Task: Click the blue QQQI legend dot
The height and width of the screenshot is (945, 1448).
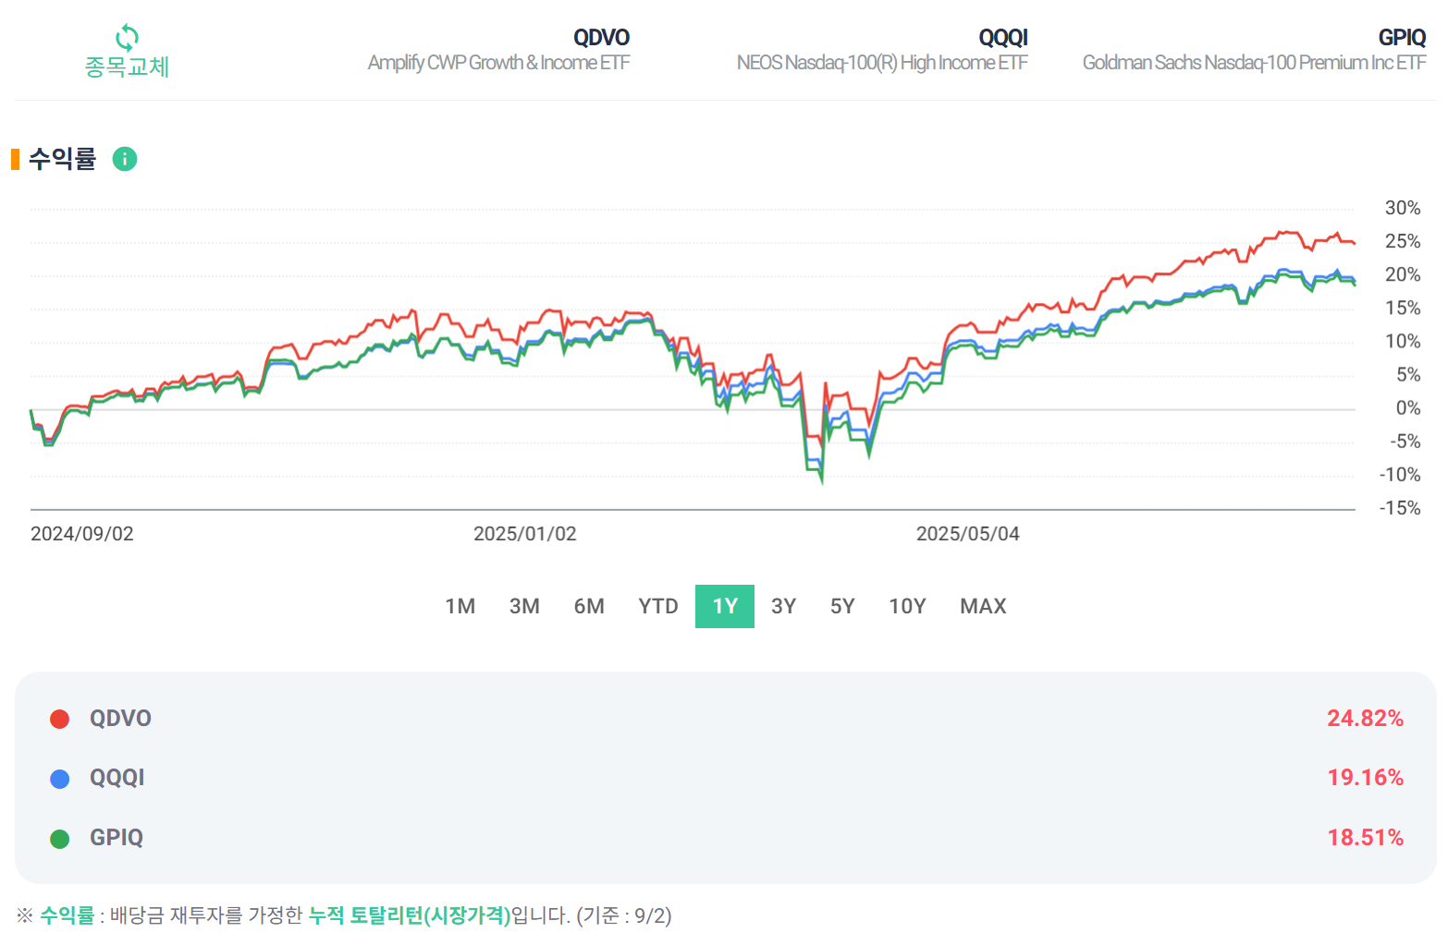Action: coord(60,779)
